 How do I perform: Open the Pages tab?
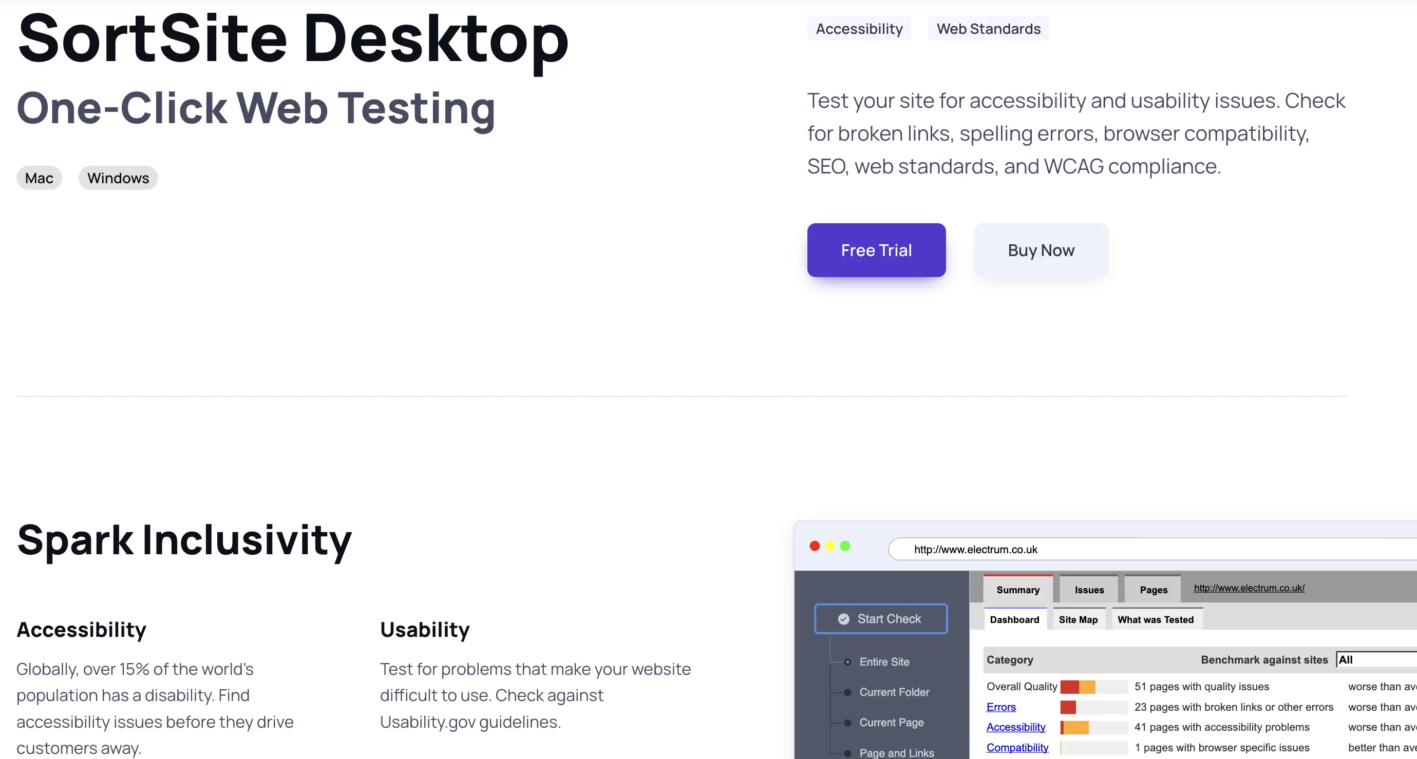point(1153,590)
